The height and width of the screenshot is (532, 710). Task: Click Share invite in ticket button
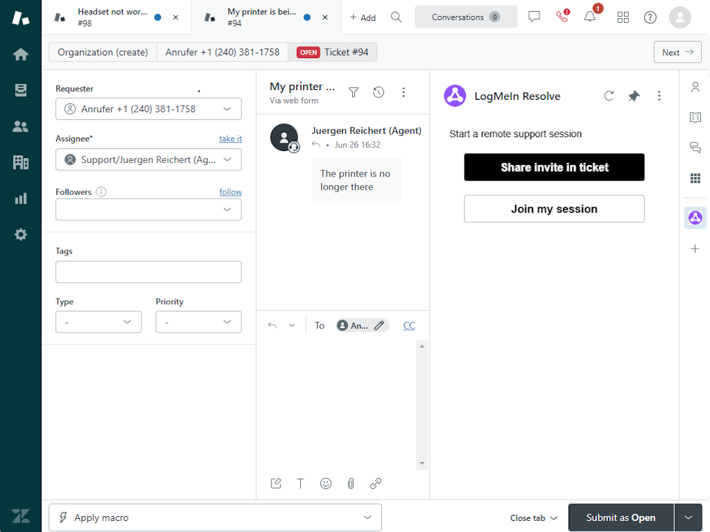554,168
